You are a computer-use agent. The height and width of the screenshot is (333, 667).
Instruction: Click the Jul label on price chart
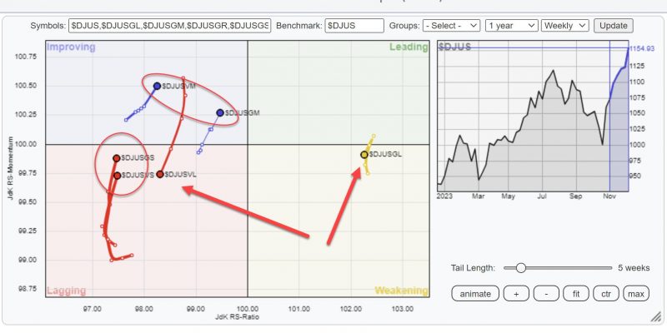click(x=541, y=196)
